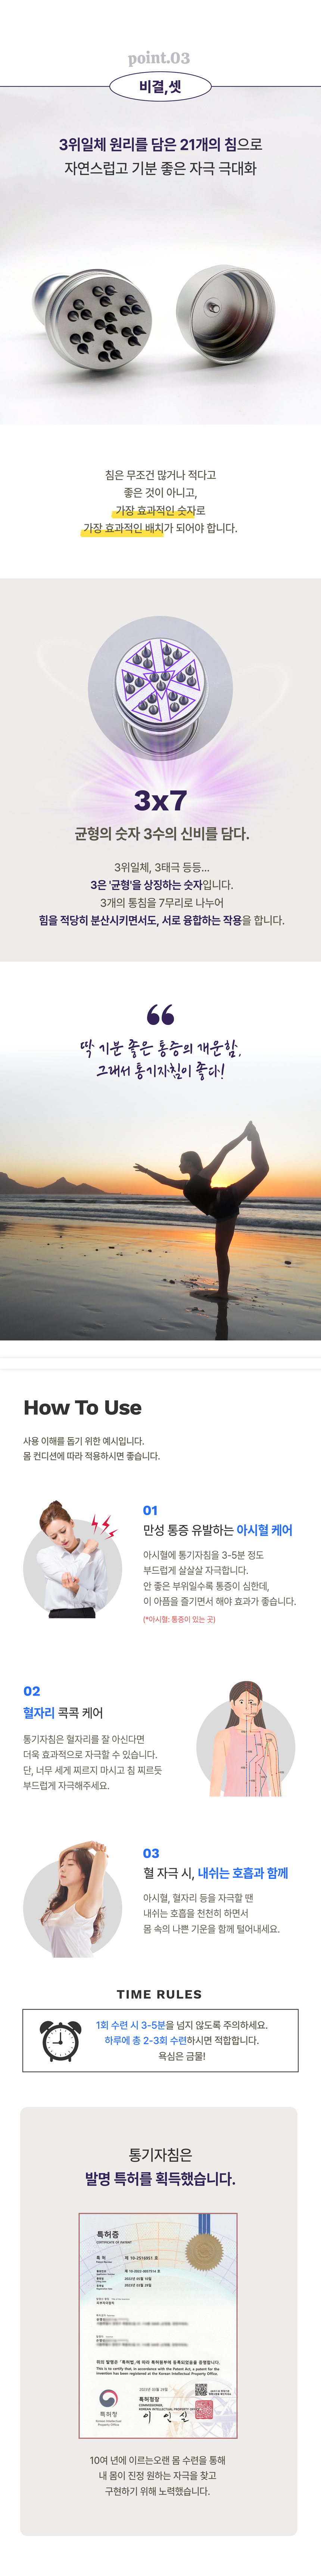Click the 비결,셋 oval badge
Viewport: 321px width, 2576px height.
pos(160,87)
